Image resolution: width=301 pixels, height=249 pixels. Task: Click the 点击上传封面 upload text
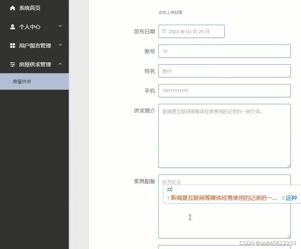[170, 13]
